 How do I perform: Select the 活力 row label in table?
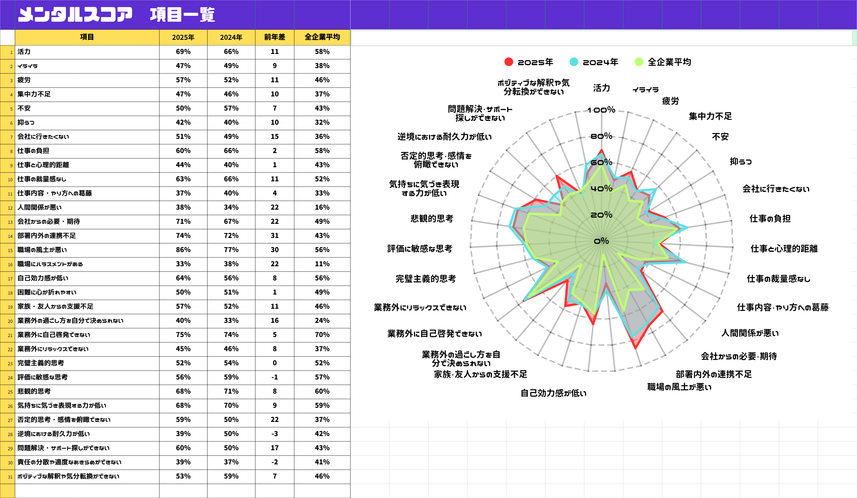click(87, 52)
